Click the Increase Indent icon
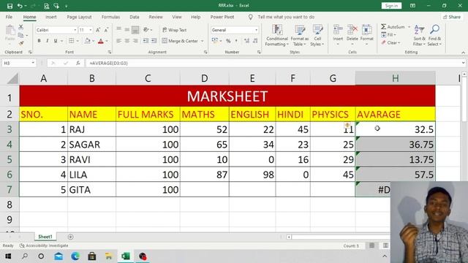Viewport: 468px width, 263px height. (x=154, y=41)
